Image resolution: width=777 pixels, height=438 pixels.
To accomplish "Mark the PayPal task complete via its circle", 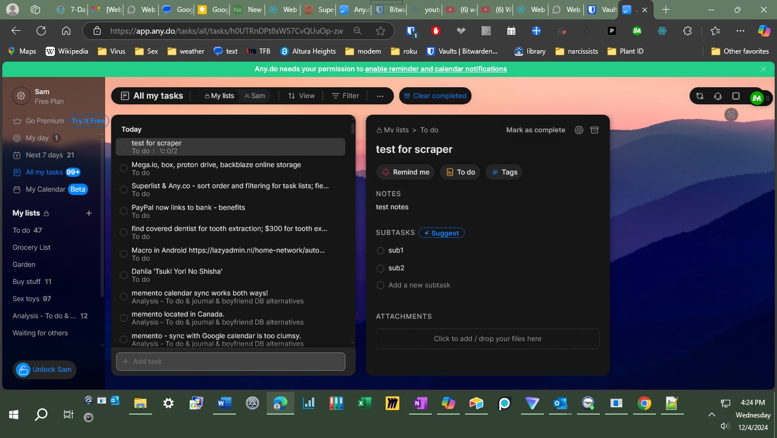I will (123, 211).
